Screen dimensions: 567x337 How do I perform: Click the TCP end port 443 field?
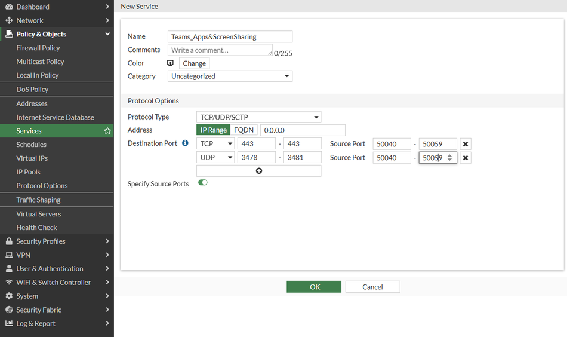[303, 144]
